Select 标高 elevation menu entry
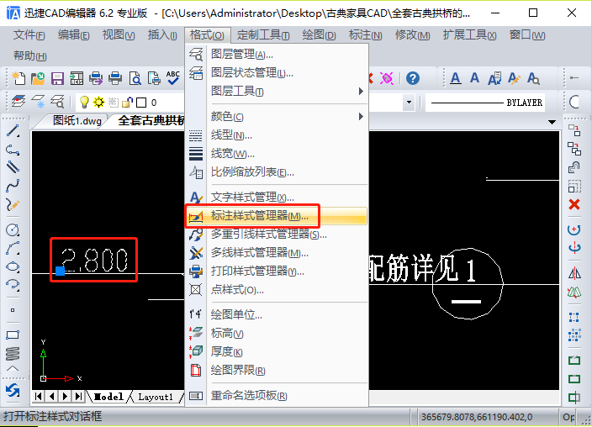This screenshot has height=427, width=592. click(x=276, y=333)
